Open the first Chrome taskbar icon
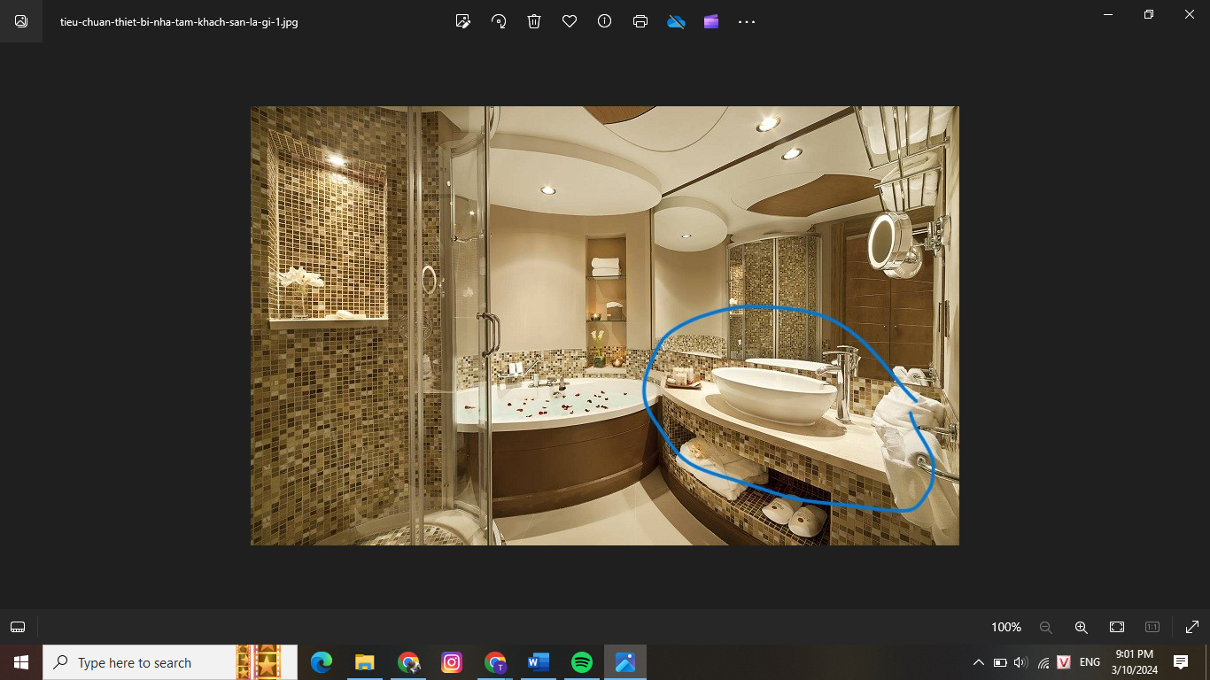Viewport: 1210px width, 680px height. click(408, 662)
